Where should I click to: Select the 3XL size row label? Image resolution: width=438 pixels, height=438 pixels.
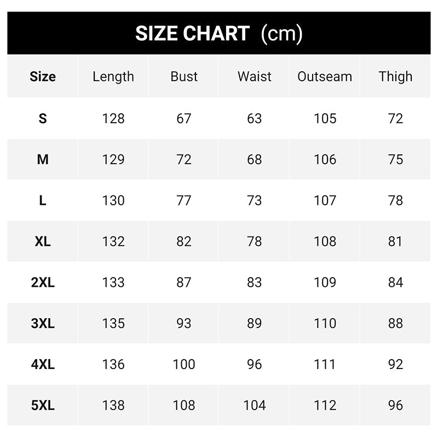click(x=43, y=324)
